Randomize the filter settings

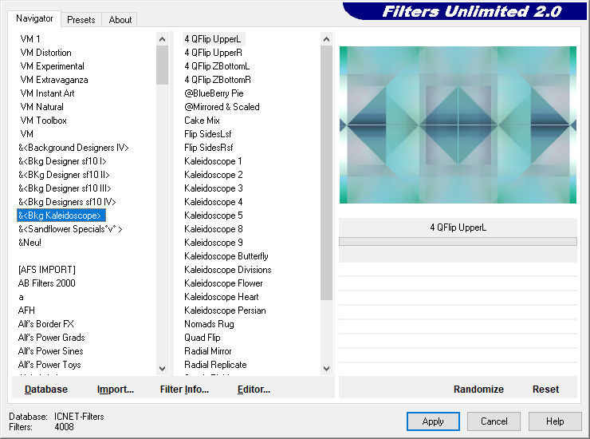[478, 389]
